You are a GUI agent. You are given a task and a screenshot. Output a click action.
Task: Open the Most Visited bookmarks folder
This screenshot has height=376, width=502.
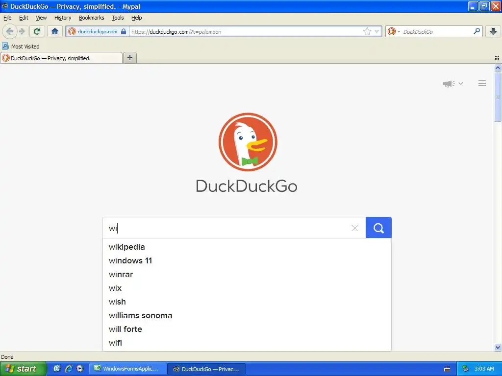(21, 47)
